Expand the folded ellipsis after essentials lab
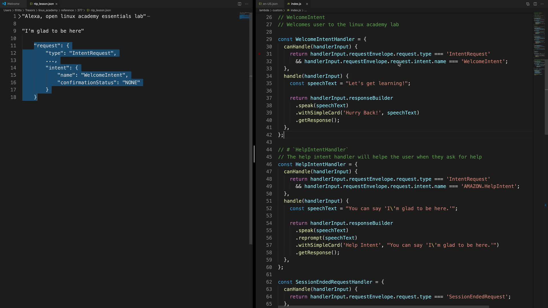This screenshot has width=548, height=308. click(x=148, y=16)
